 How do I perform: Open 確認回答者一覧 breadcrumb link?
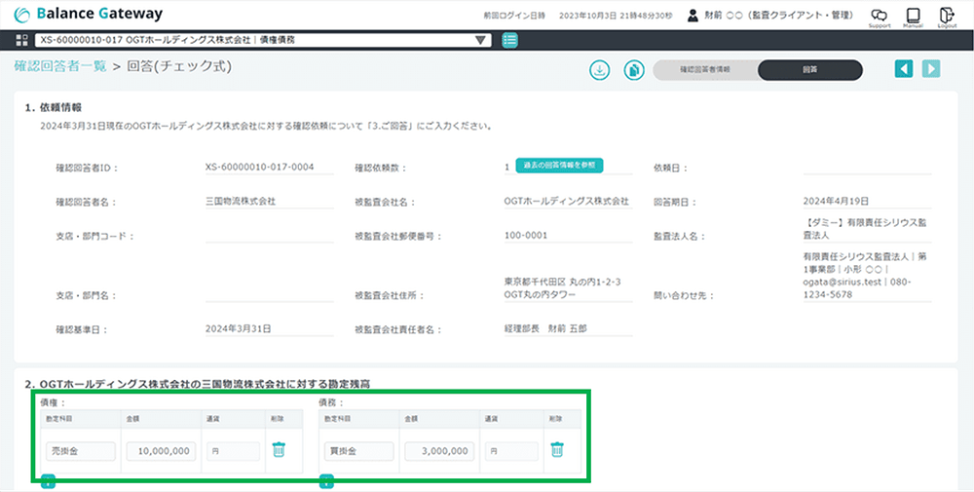pos(60,66)
